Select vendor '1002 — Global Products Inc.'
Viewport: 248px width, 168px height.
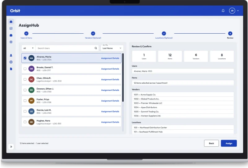(183, 99)
